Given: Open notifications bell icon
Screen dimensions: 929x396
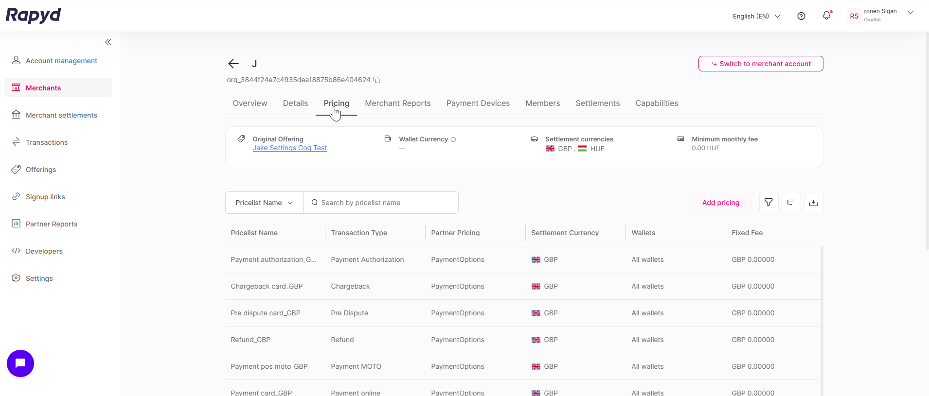Looking at the screenshot, I should tap(826, 16).
